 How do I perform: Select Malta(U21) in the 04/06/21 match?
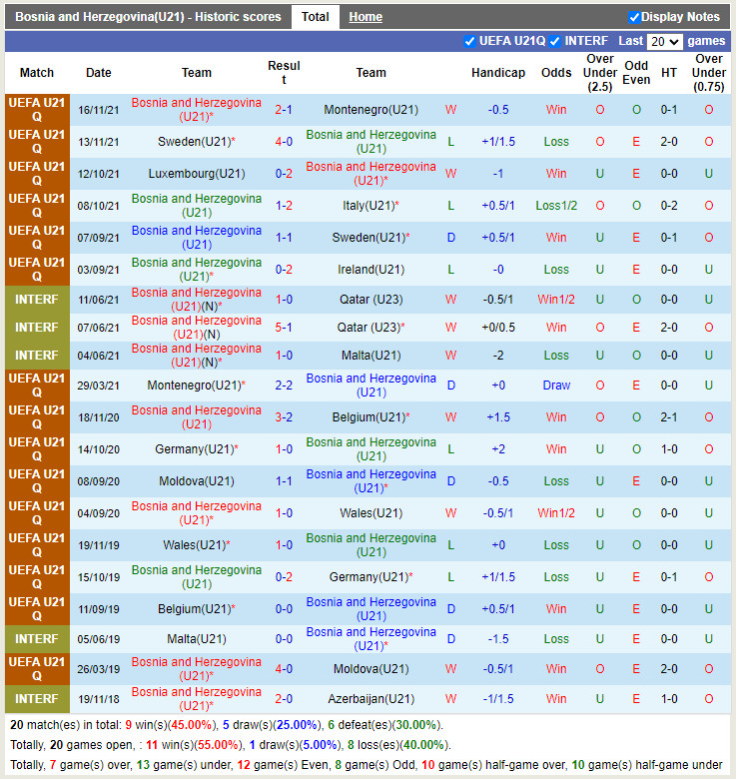[370, 356]
